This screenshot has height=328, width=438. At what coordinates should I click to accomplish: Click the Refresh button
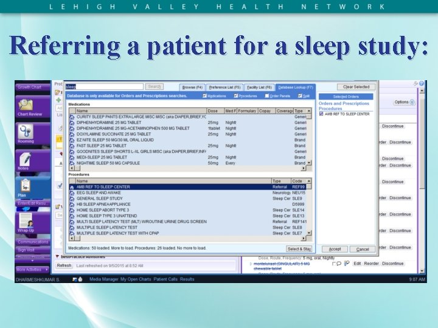pos(64,265)
